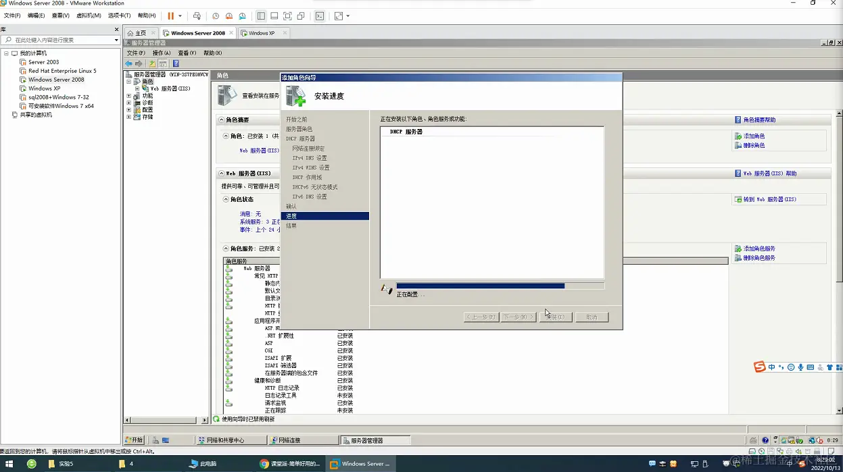Click the Server Manager back arrow
This screenshot has width=843, height=472.
[x=128, y=63]
